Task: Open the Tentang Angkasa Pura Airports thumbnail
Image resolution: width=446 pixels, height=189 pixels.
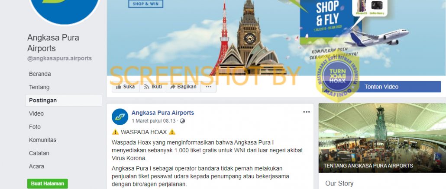Action: 382,138
